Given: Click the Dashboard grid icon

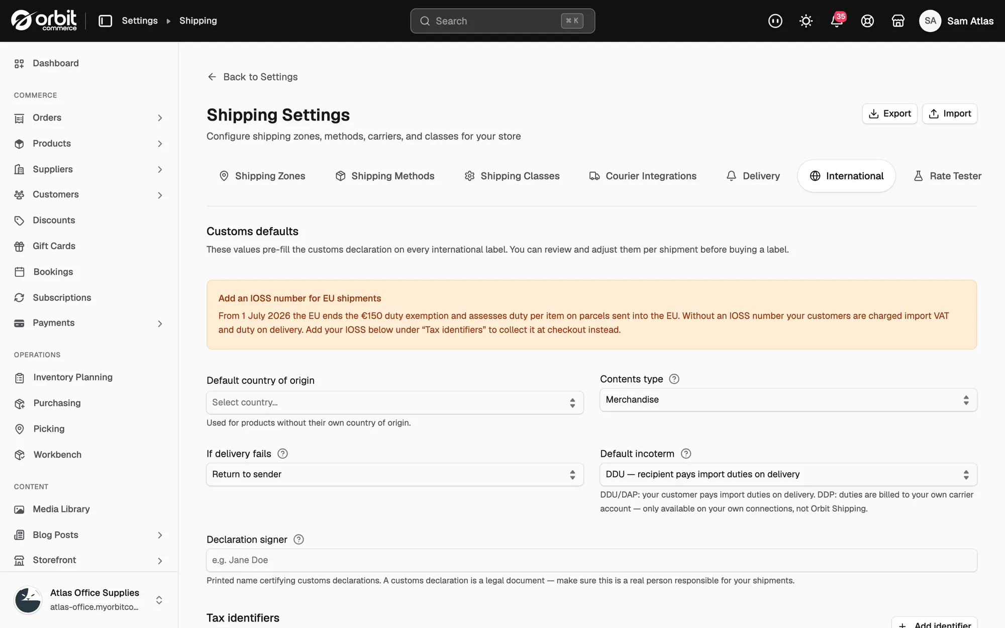Looking at the screenshot, I should coord(19,63).
